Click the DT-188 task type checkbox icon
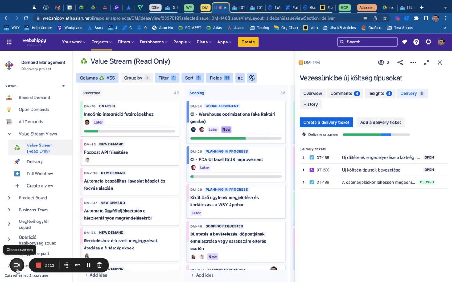This screenshot has width=452, height=282. click(x=312, y=157)
